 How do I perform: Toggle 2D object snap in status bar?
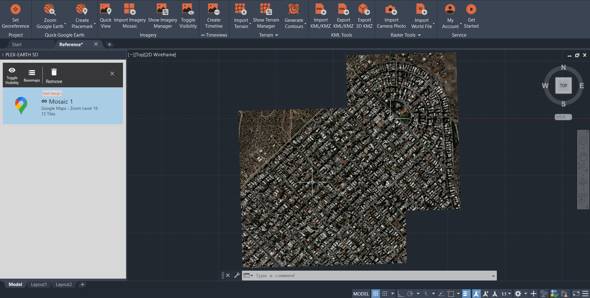coord(451,294)
